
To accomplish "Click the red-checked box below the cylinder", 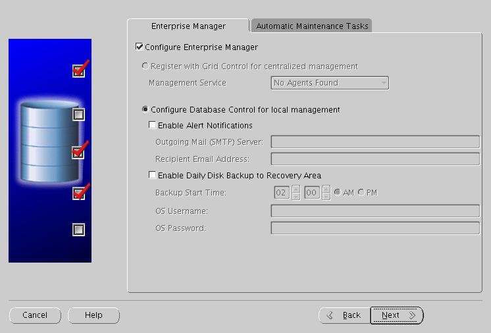I will (x=78, y=193).
